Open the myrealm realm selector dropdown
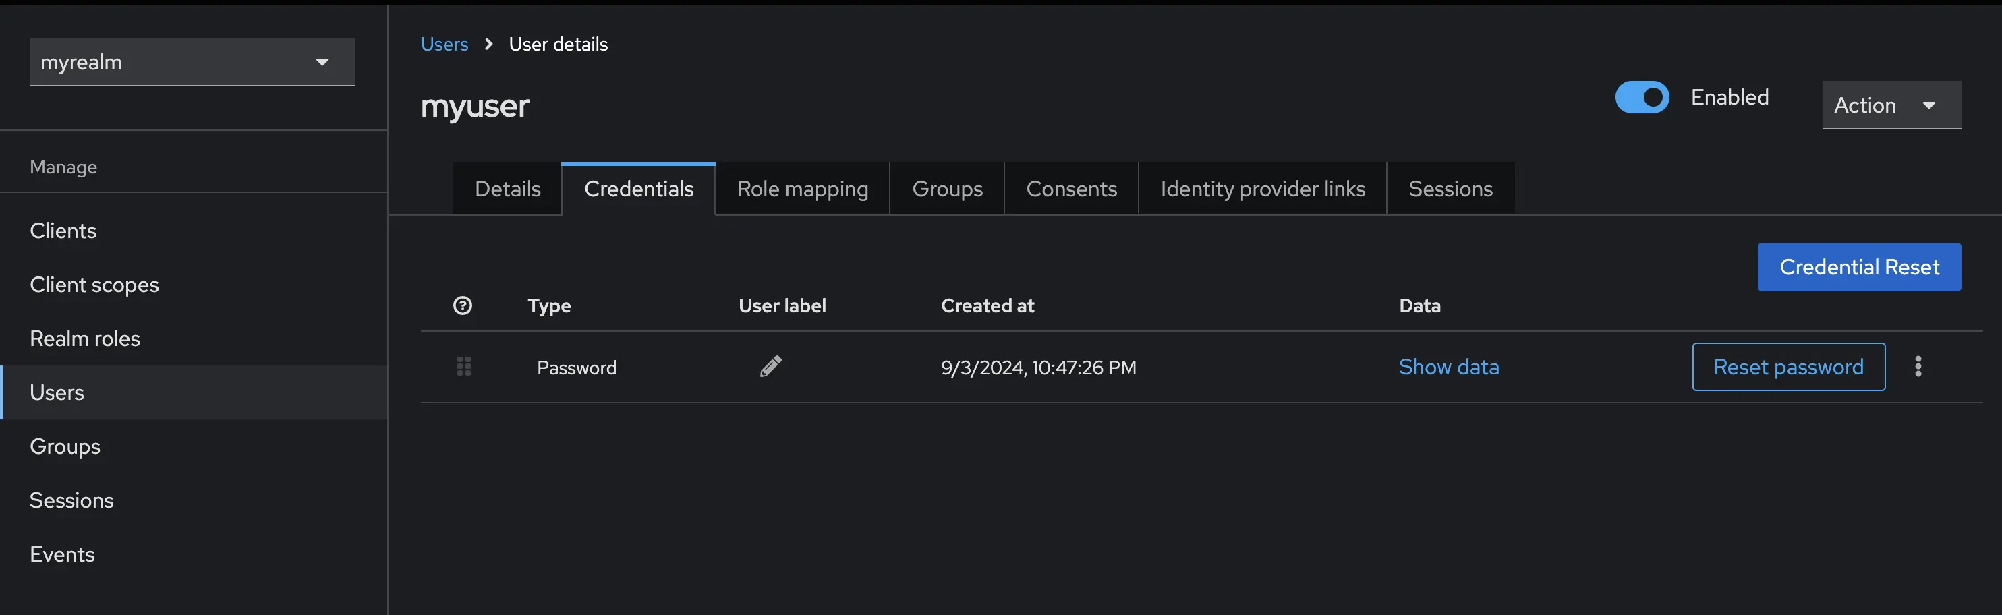This screenshot has height=615, width=2002. (191, 62)
